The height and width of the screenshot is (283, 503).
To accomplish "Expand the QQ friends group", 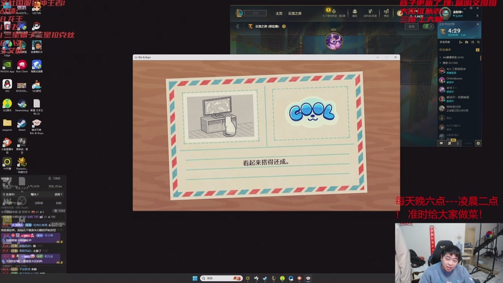I will [x=453, y=57].
